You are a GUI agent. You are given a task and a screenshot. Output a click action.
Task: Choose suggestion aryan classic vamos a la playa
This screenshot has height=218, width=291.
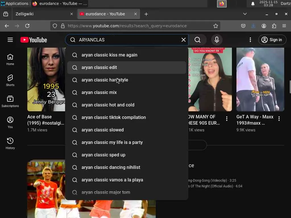(126, 180)
